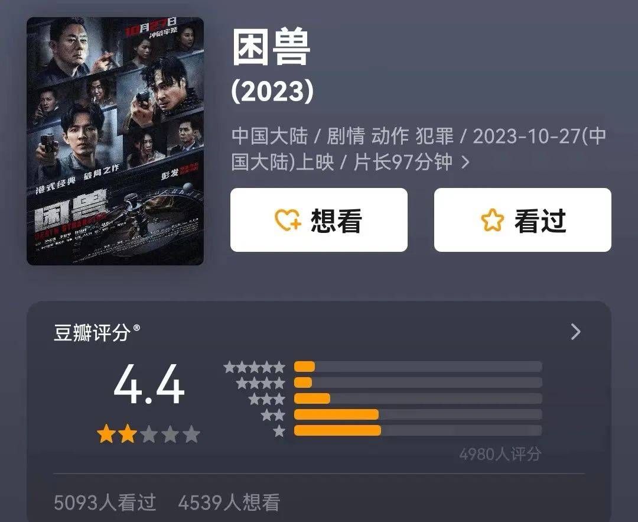Mark movie as 想看
The height and width of the screenshot is (522, 638).
[x=318, y=220]
